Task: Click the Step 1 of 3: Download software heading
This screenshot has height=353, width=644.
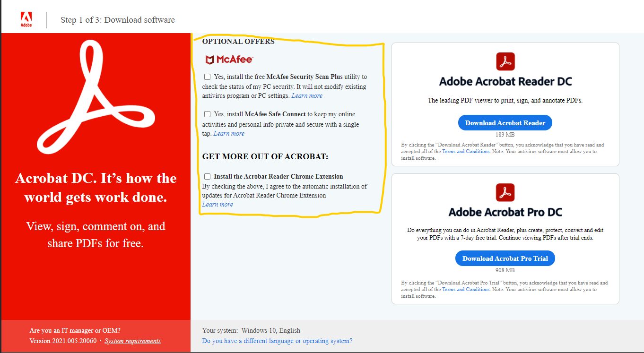Action: 118,20
